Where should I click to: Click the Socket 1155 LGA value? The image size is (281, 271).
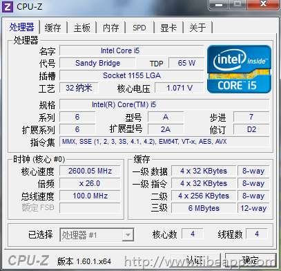tap(132, 75)
